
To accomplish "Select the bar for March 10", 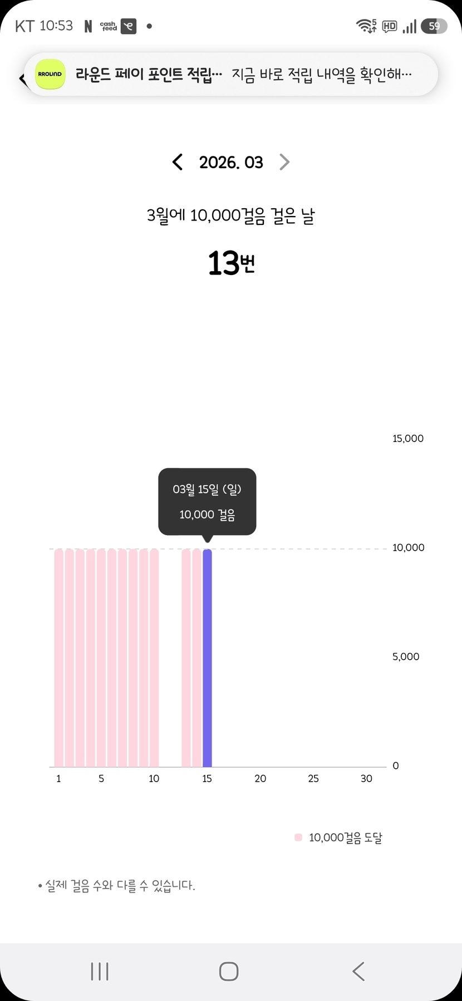I will [154, 657].
